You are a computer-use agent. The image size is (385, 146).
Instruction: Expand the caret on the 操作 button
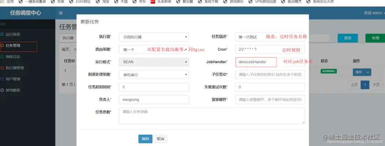click(x=368, y=72)
